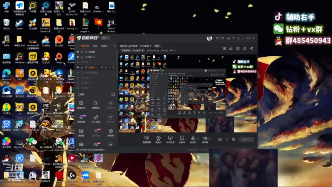Click the start streaming button at bottom right
This screenshot has height=187, width=332.
point(246,139)
